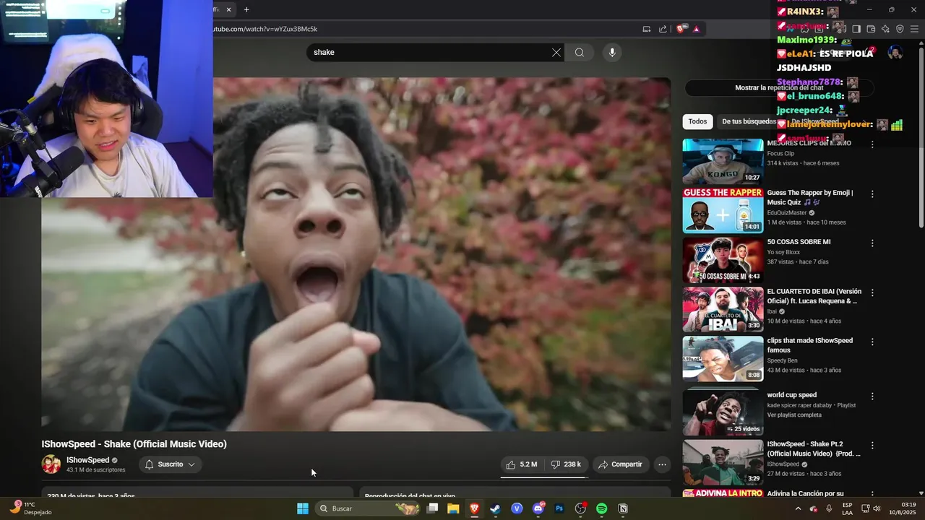Open options for world cup speed playlist
This screenshot has width=925, height=520.
click(x=872, y=396)
